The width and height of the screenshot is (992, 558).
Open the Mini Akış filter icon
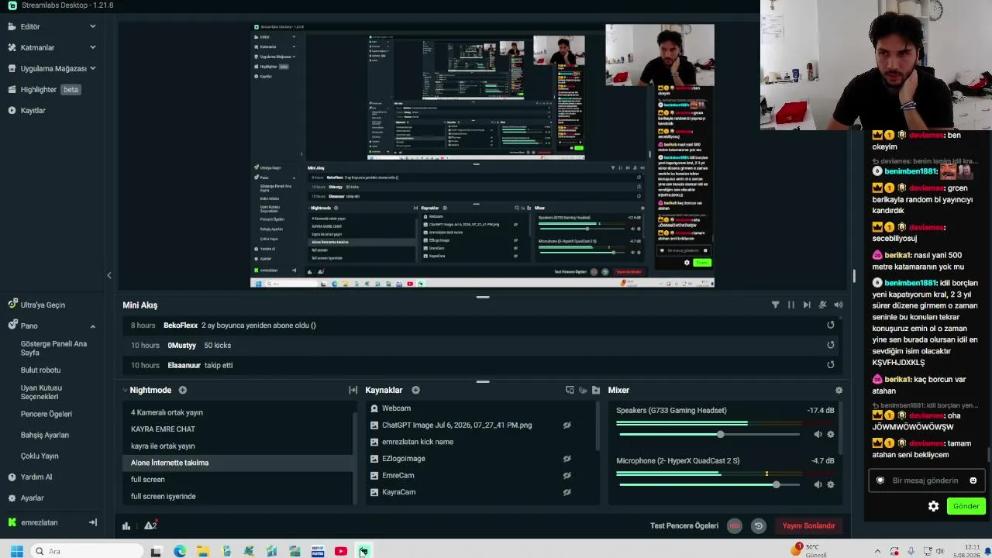[775, 305]
